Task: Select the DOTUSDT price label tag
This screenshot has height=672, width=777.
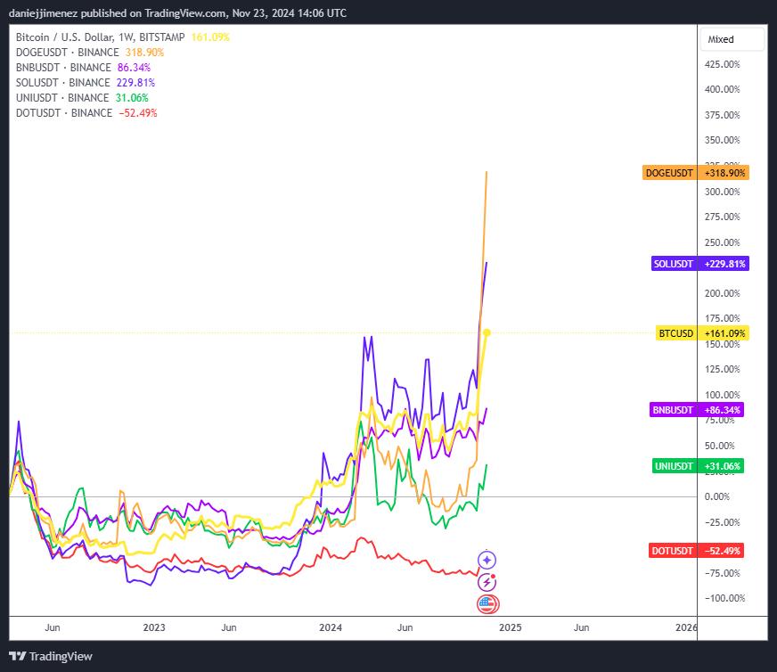Action: 672,551
